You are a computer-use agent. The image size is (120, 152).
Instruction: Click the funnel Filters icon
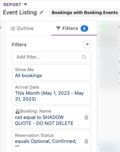[x=58, y=29]
